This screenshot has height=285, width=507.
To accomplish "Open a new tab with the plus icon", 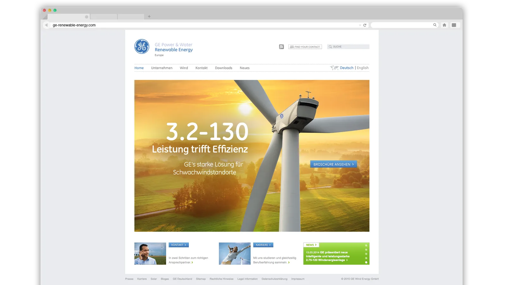I will pos(149,16).
